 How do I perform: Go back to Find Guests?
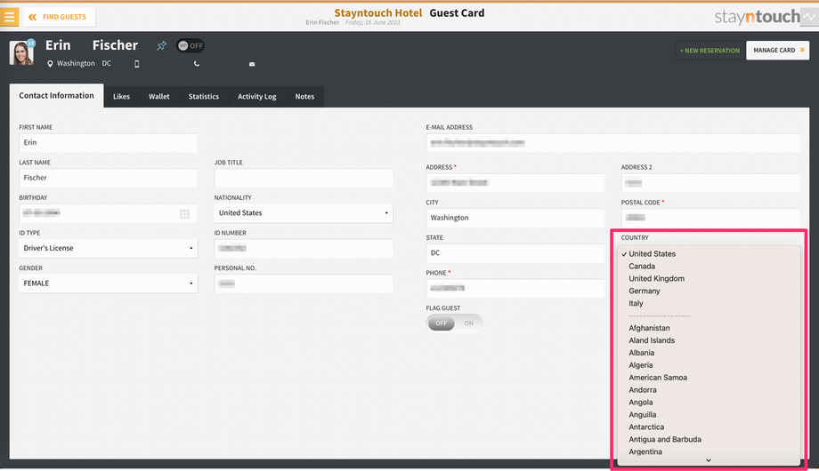[x=59, y=17]
